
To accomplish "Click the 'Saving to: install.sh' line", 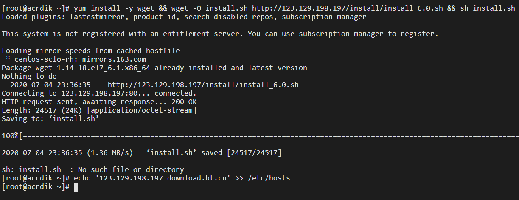I will click(x=50, y=119).
